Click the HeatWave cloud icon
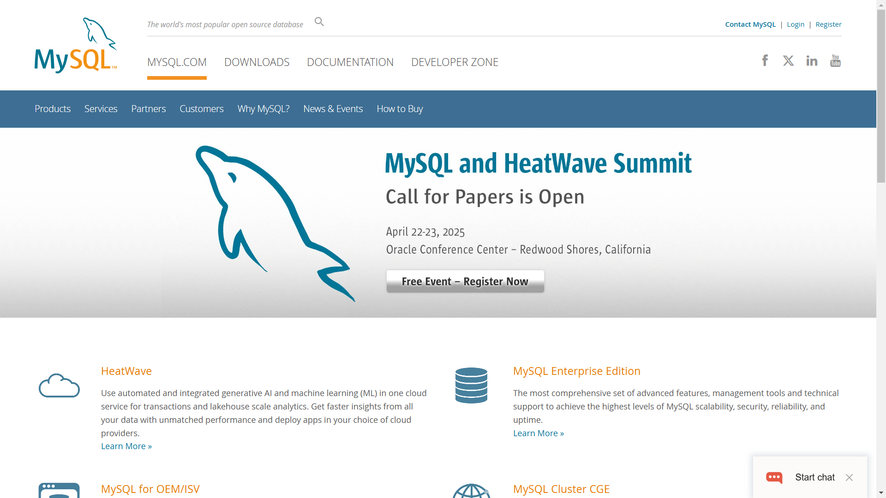886x498 pixels. point(59,385)
